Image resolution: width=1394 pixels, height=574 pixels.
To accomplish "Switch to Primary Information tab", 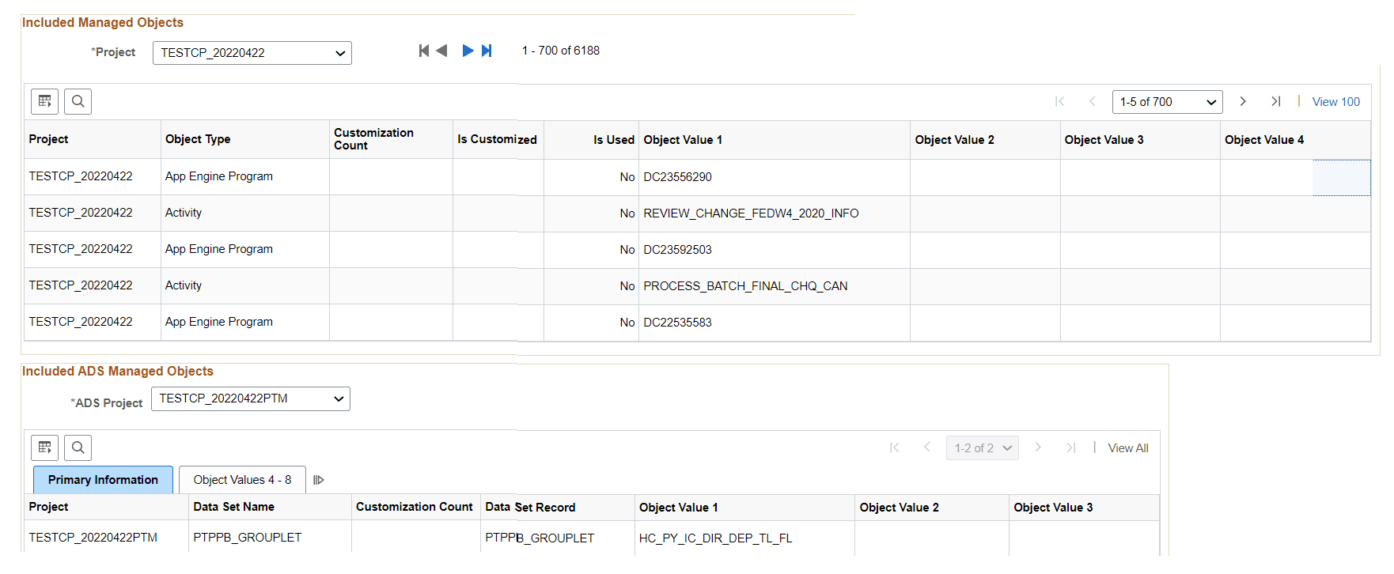I will pyautogui.click(x=103, y=480).
